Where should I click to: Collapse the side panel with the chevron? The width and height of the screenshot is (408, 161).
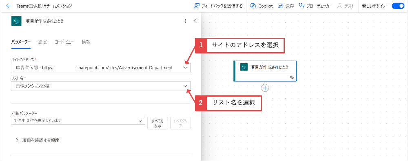pyautogui.click(x=195, y=21)
